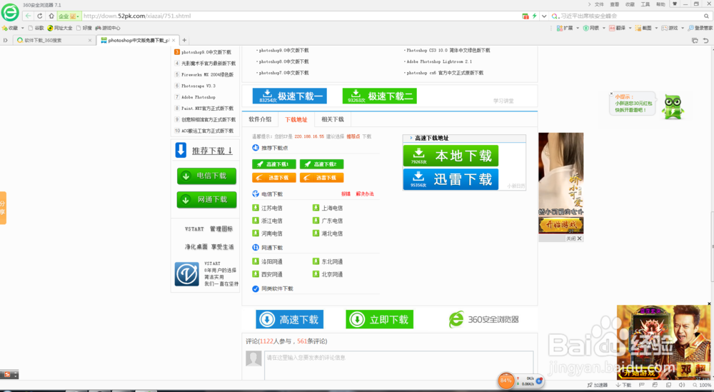Open the 文件 menu
714x392 pixels.
click(x=599, y=4)
